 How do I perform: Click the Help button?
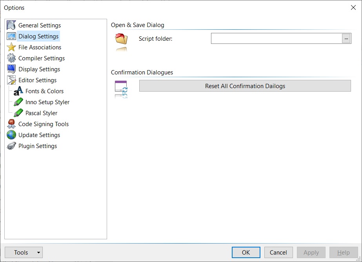tap(344, 252)
